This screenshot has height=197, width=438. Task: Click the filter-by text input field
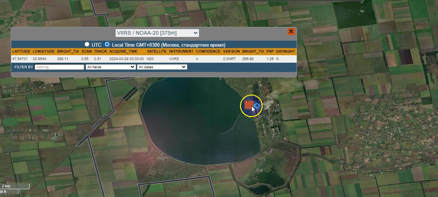point(59,67)
